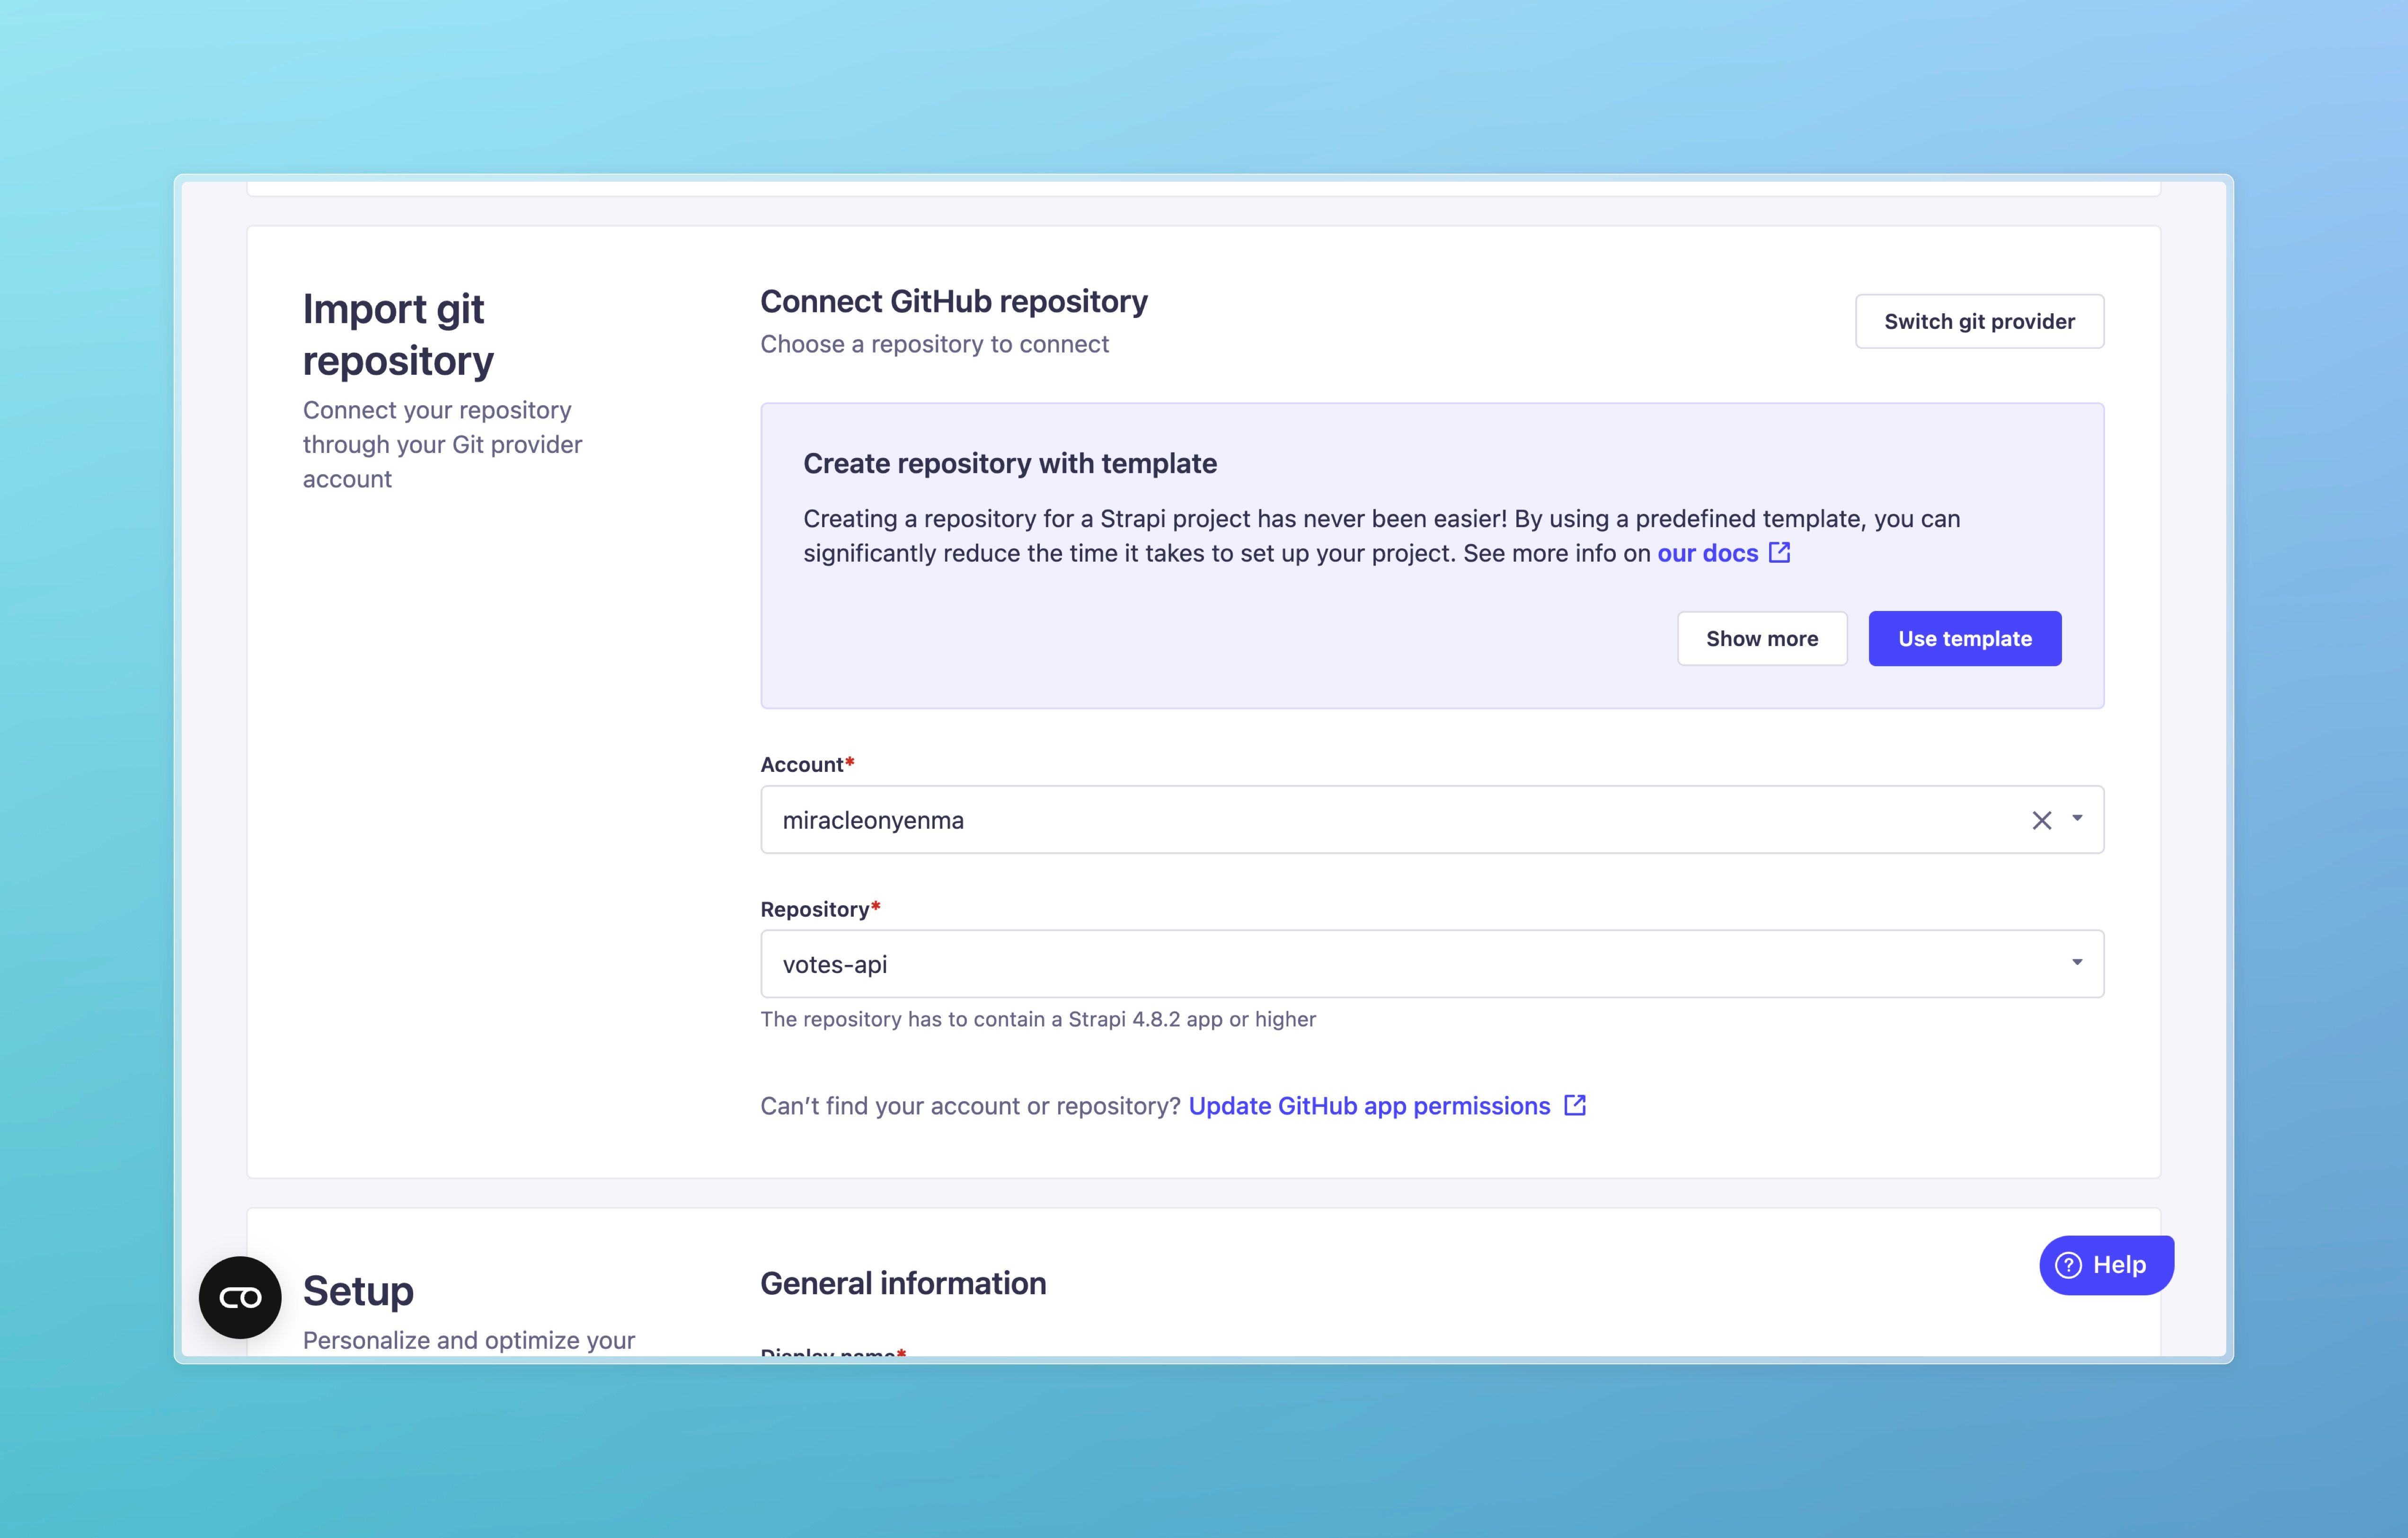Click external link icon after GitHub permissions
Viewport: 2408px width, 1538px height.
tap(1575, 1105)
